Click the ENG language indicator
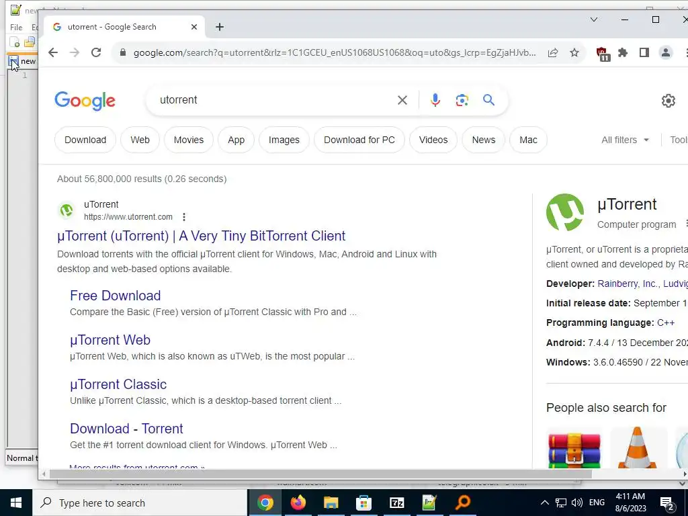Screen dimensions: 688x516 (x=597, y=503)
